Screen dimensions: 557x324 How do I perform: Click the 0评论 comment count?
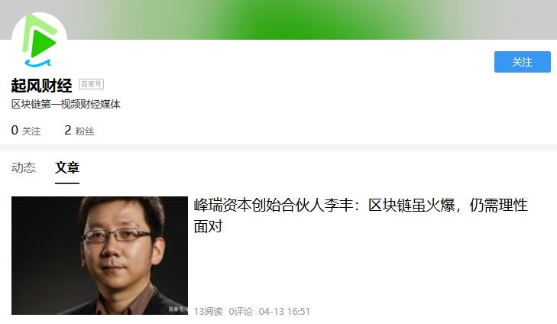coord(241,312)
